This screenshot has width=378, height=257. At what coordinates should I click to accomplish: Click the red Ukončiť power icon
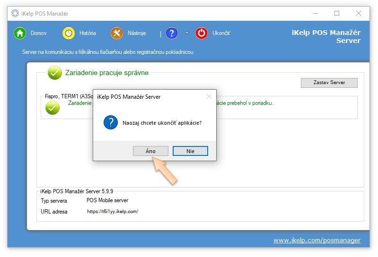point(202,33)
